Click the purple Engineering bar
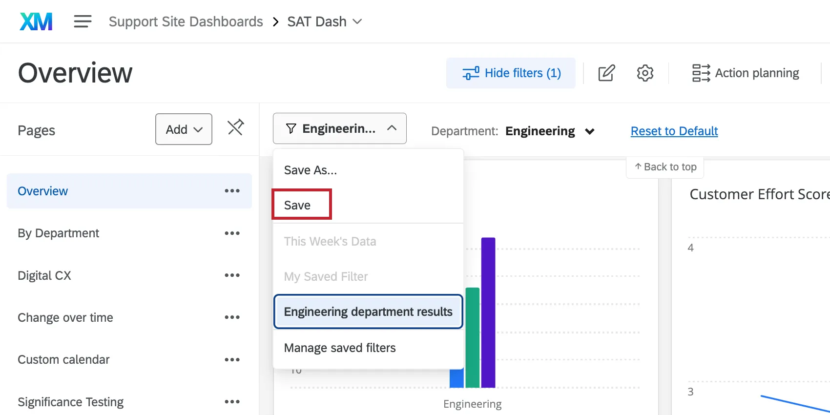This screenshot has height=415, width=830. [x=488, y=312]
